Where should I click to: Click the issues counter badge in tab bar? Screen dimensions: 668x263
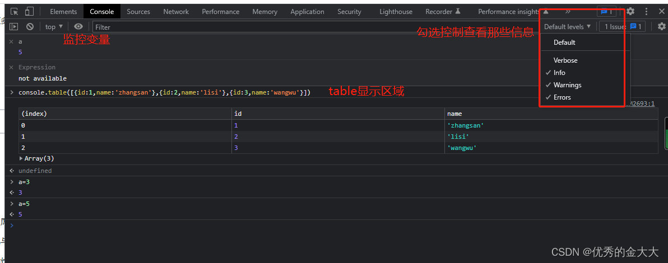(606, 12)
